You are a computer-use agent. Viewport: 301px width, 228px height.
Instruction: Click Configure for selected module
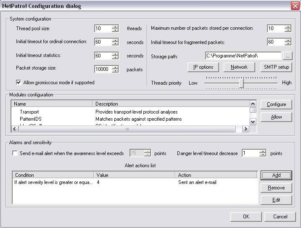[276, 104]
